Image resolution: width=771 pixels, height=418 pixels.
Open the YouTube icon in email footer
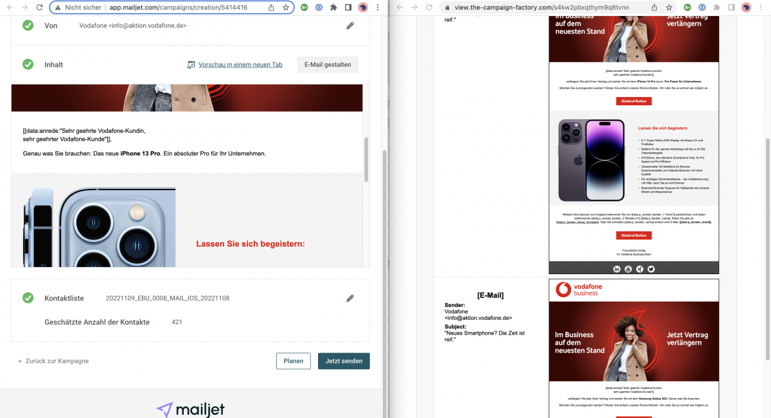(628, 269)
